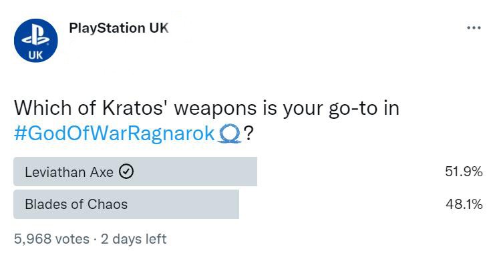Click the 48.1% poll result
Image resolution: width=497 pixels, height=261 pixels.
tap(464, 204)
